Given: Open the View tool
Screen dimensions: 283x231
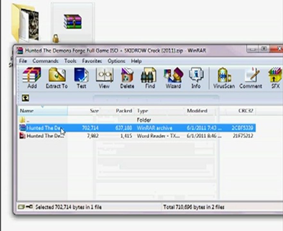Looking at the screenshot, I should 104,78.
